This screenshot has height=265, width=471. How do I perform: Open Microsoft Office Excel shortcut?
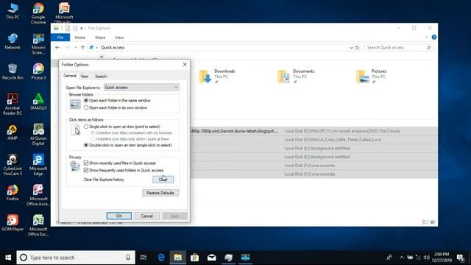[x=38, y=225]
